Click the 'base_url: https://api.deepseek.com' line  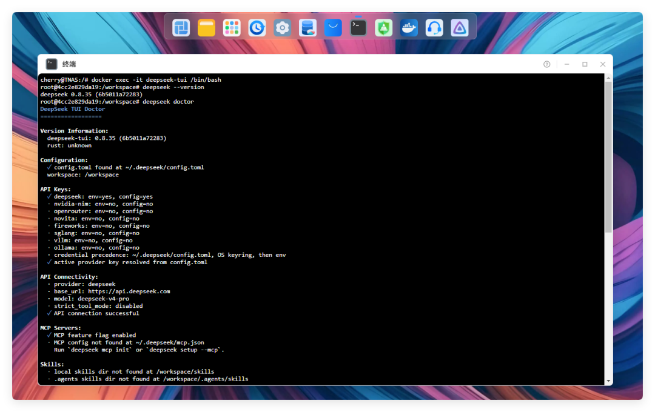(x=109, y=291)
